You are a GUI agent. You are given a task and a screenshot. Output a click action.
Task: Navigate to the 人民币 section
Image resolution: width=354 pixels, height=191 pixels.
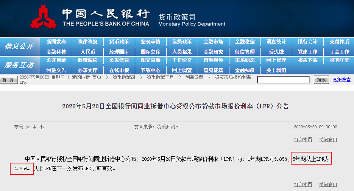87,52
